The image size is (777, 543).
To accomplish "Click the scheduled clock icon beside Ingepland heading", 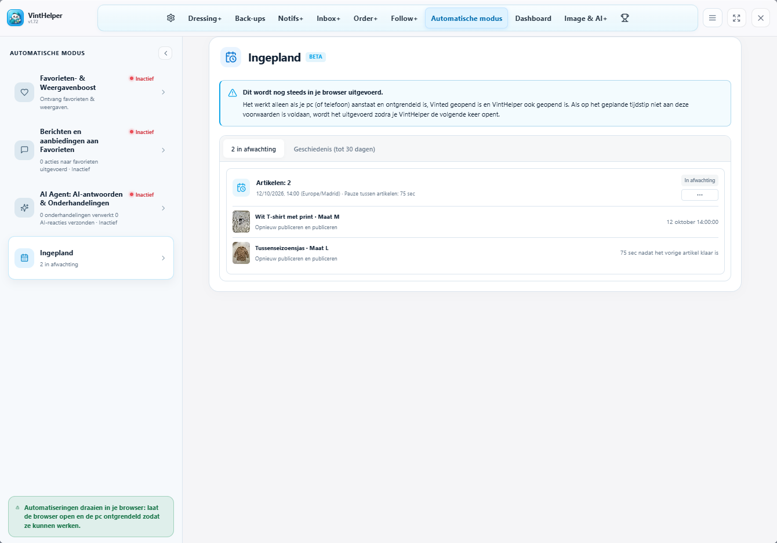I will coord(231,57).
